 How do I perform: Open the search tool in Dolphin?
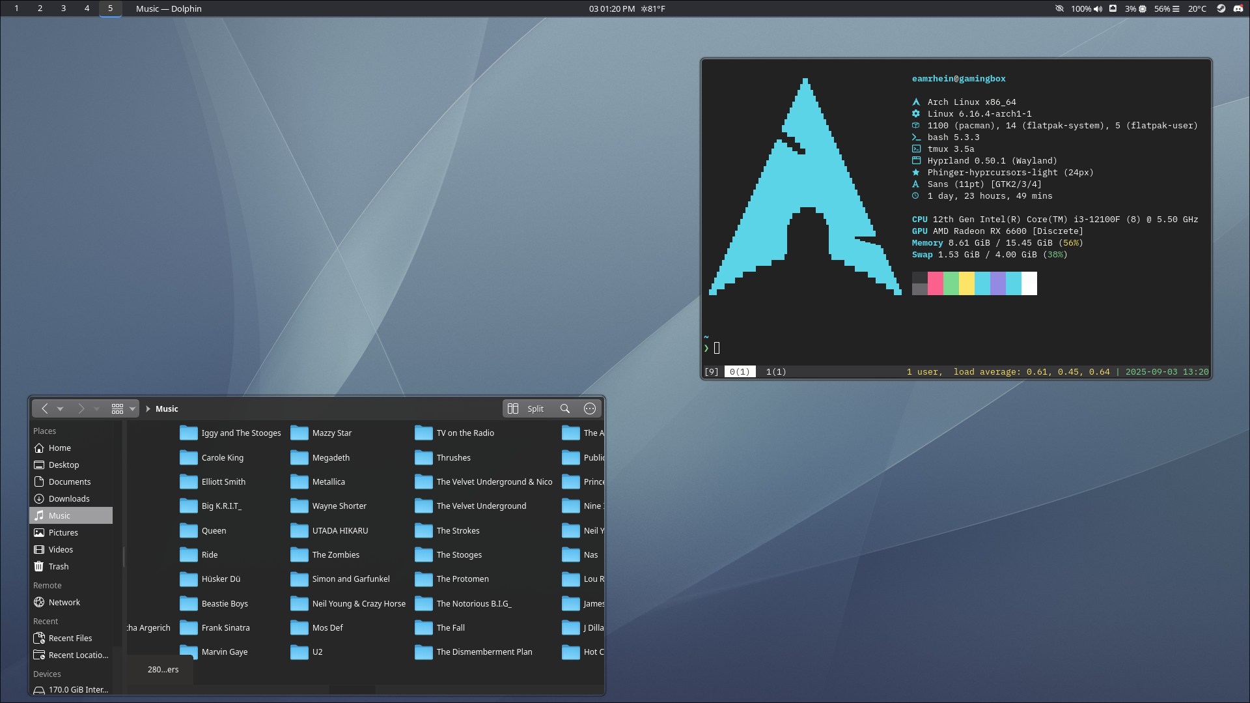pyautogui.click(x=565, y=409)
